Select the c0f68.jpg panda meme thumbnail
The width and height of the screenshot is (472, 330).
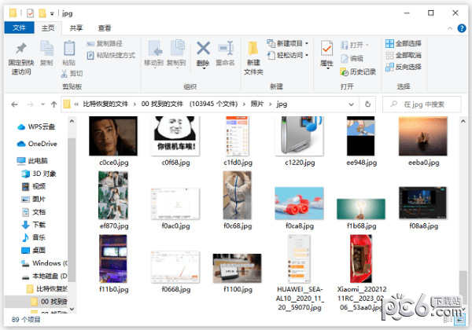tap(175, 136)
